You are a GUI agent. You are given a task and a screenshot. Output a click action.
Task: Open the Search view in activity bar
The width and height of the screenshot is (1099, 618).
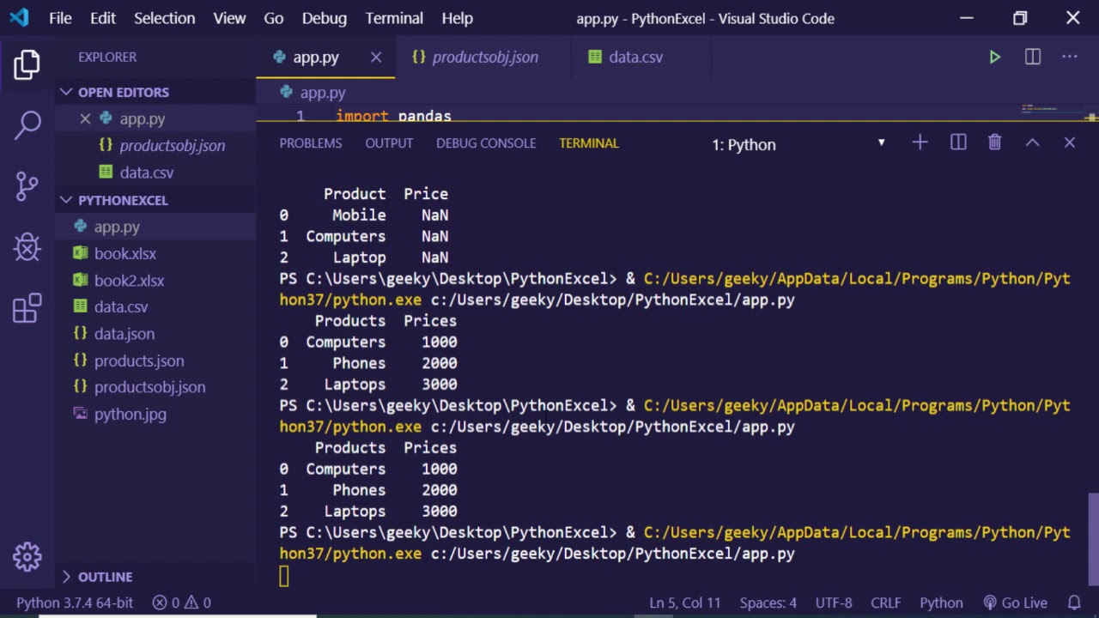coord(27,124)
